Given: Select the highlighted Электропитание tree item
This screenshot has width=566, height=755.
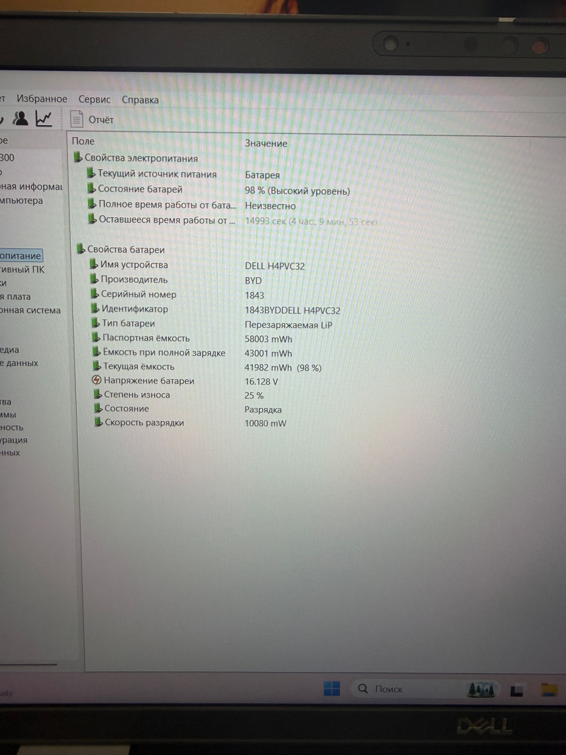Looking at the screenshot, I should click(x=21, y=255).
